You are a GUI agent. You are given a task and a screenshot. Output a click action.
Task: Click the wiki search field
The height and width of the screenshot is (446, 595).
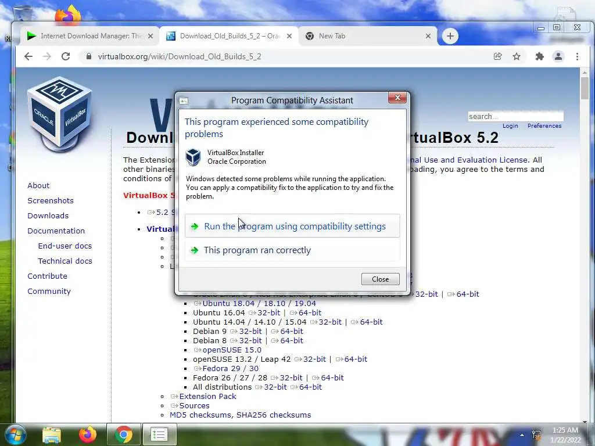point(516,116)
